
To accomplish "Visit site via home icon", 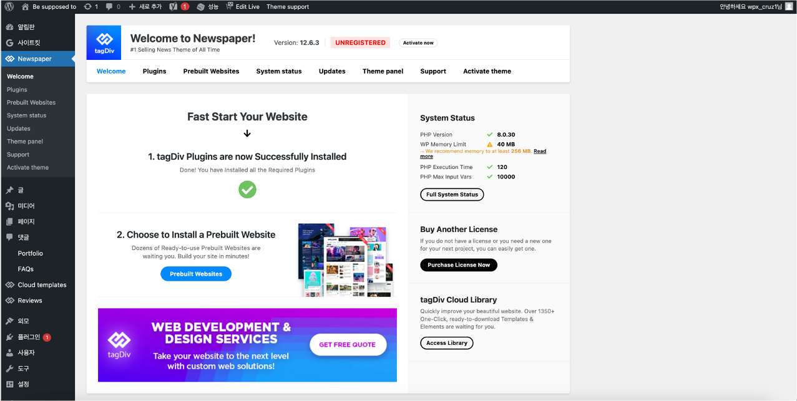I will click(x=25, y=6).
